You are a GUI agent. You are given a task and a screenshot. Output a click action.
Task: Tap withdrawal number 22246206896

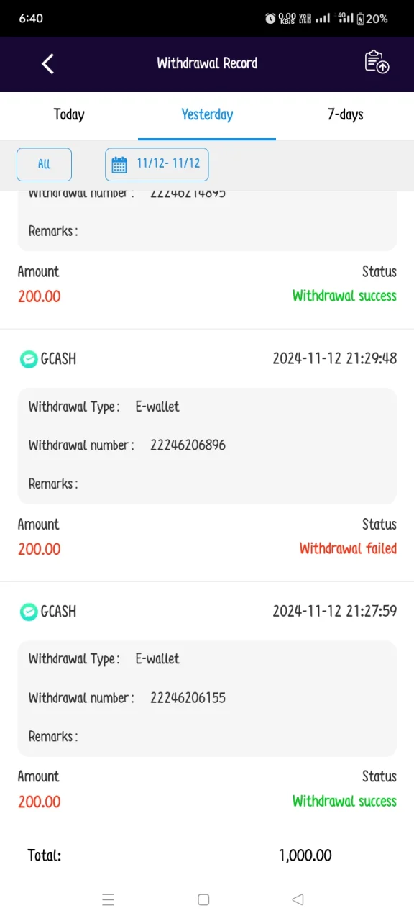[188, 445]
